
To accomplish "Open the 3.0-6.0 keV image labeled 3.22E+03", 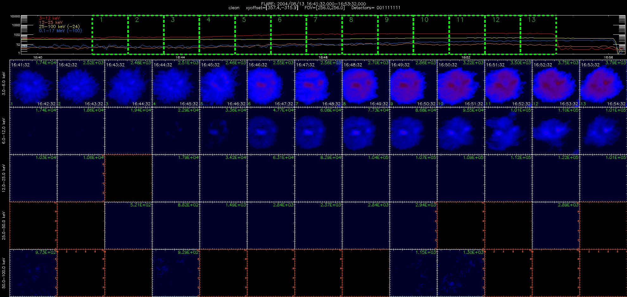I will coord(461,83).
